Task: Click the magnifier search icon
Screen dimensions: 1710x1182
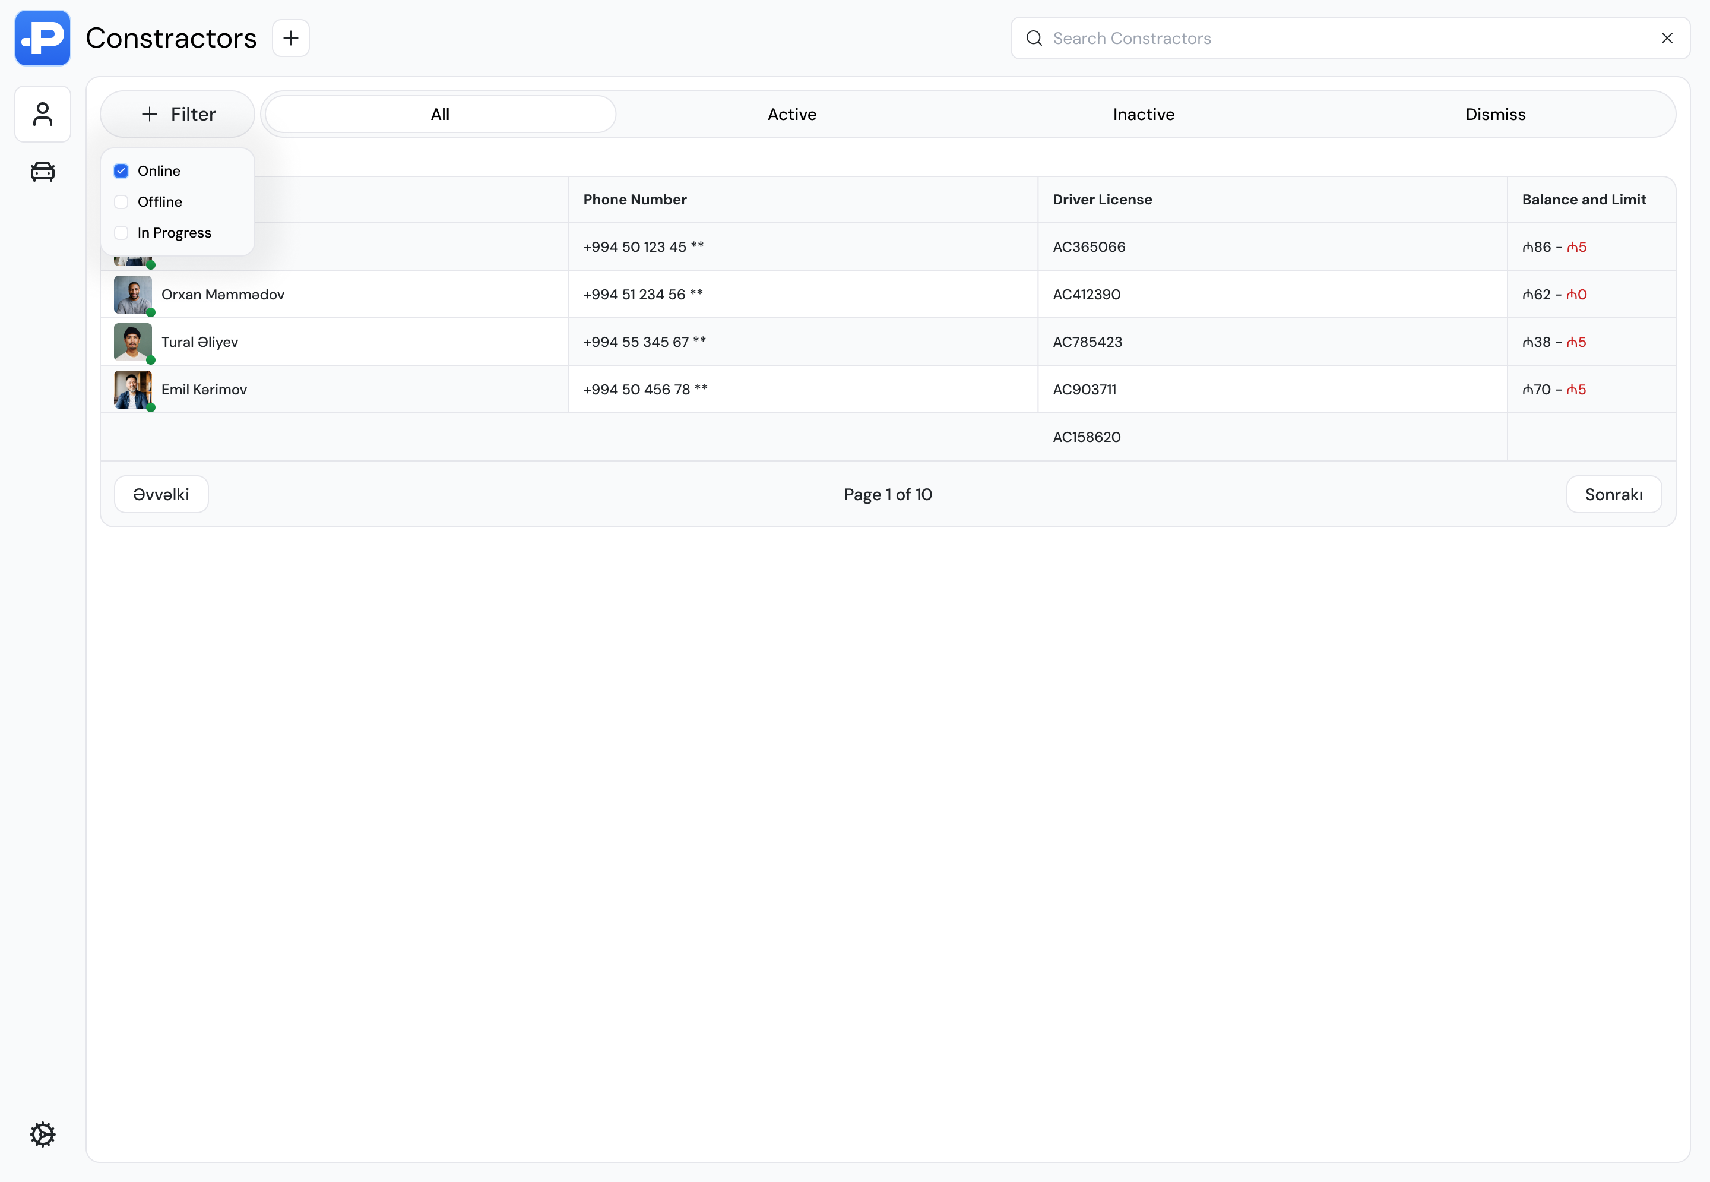Action: 1033,38
